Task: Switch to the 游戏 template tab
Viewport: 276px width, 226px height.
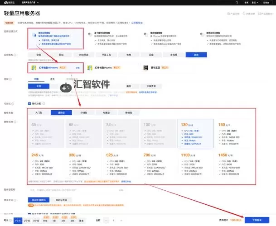Action: [x=196, y=55]
